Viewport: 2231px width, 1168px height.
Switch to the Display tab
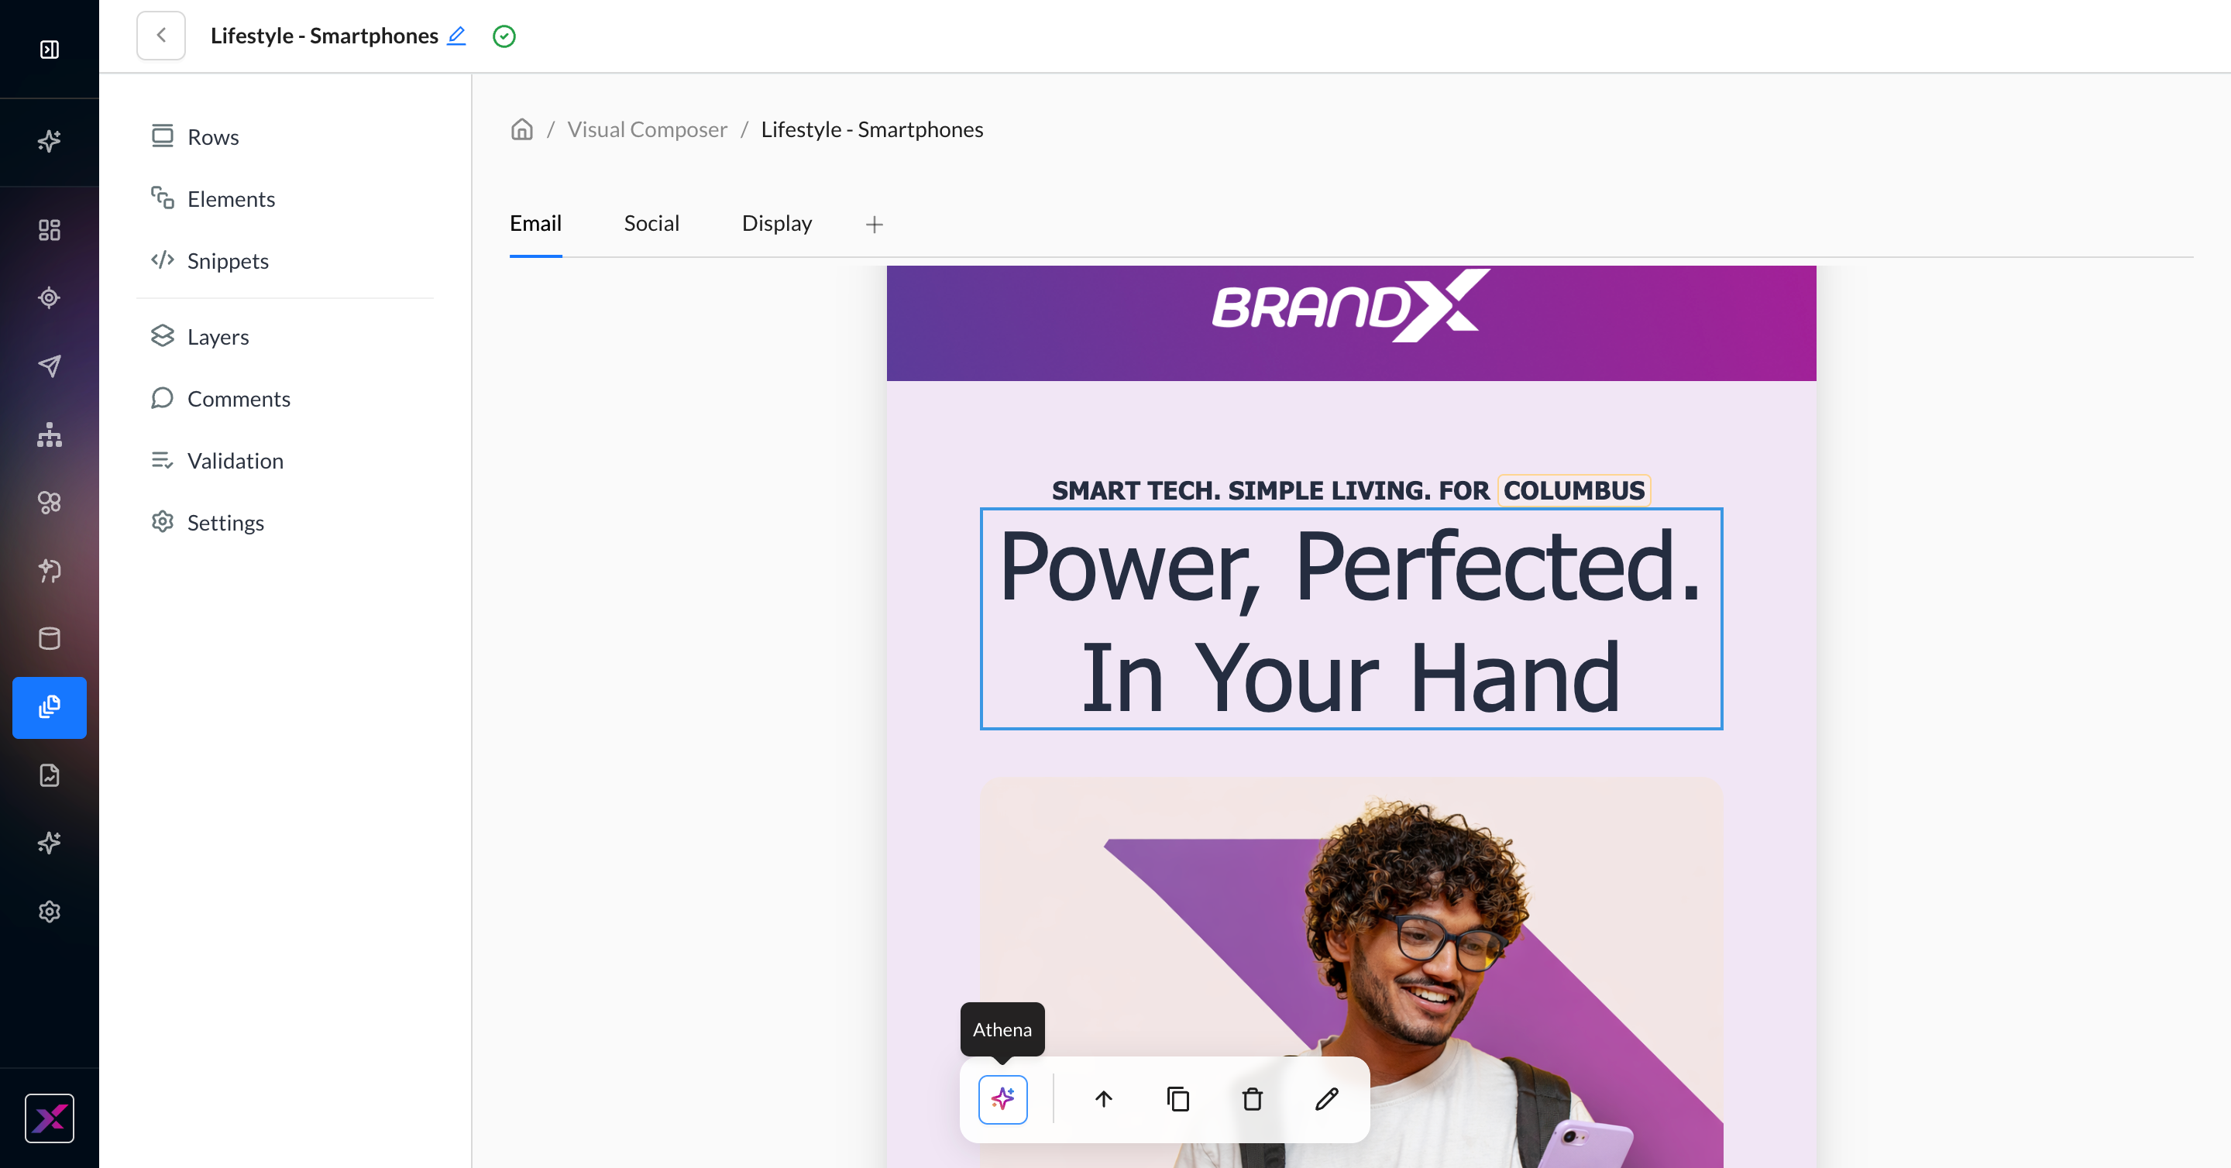(777, 223)
